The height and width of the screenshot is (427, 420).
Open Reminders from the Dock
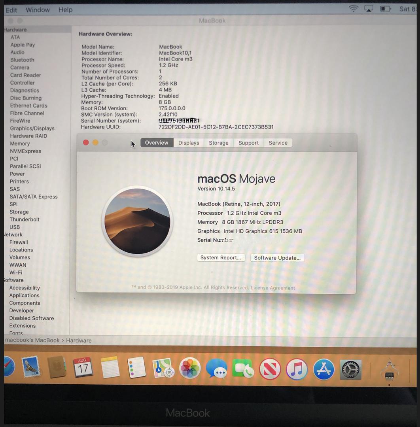pos(136,367)
